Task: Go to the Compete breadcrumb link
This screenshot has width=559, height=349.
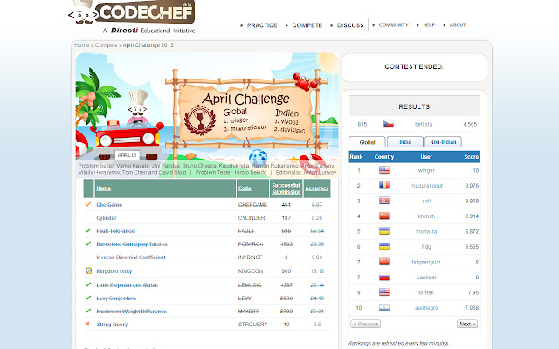Action: coord(106,45)
